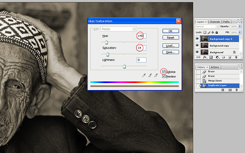The width and height of the screenshot is (245, 153).
Task: Click the layer style fx icon
Action: point(205,57)
